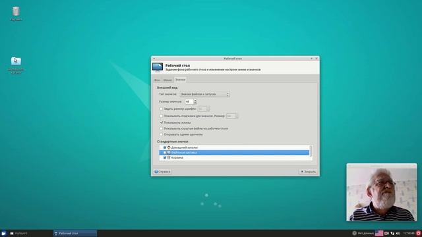The width and height of the screenshot is (422, 237).
Task: Open the Домашний каталог home folder desktop icon
Action: click(16, 61)
